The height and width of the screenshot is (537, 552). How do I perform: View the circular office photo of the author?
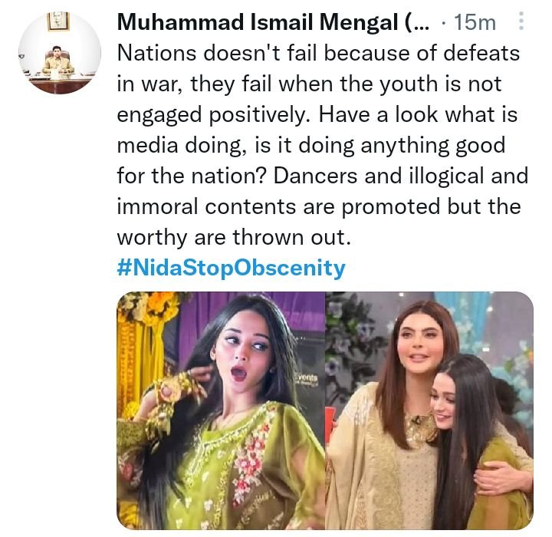point(59,52)
